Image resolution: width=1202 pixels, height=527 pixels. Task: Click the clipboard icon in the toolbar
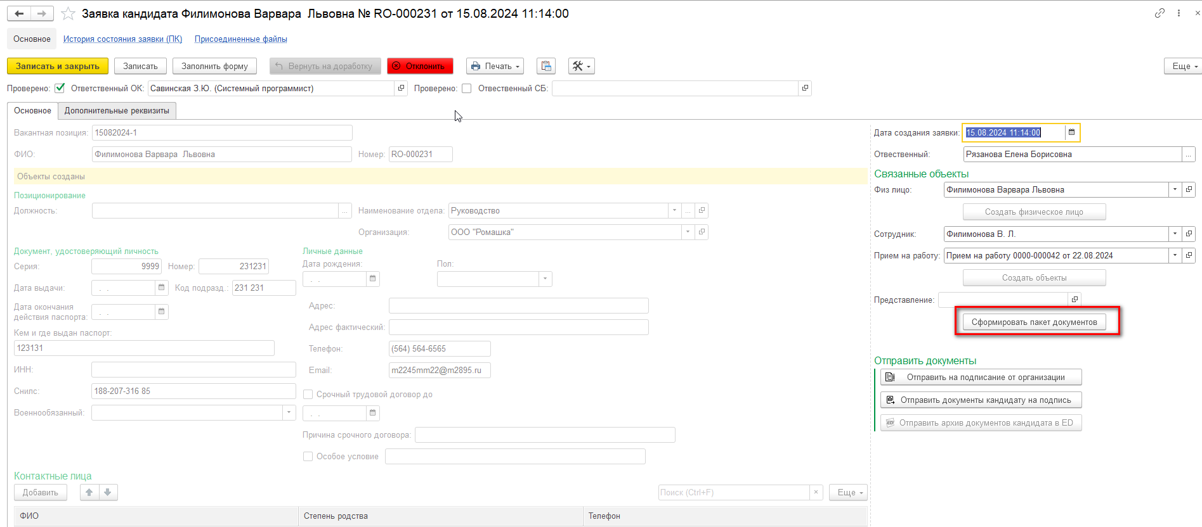[x=545, y=66]
